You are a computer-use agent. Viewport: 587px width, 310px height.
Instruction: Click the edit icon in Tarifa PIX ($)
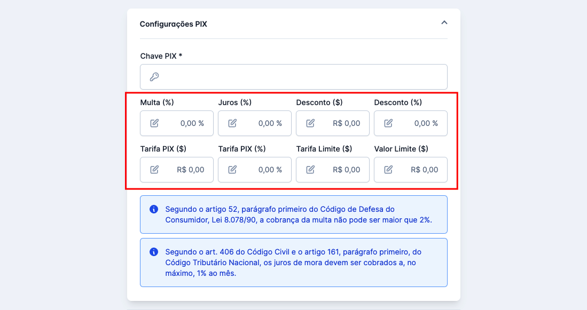(x=154, y=170)
